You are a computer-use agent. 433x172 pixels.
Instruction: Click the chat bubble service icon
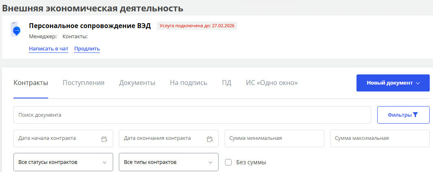click(15, 29)
